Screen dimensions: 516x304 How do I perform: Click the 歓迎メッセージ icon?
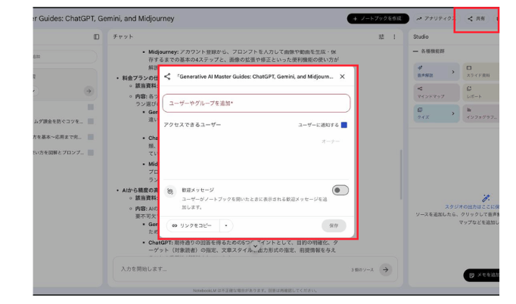pyautogui.click(x=170, y=191)
